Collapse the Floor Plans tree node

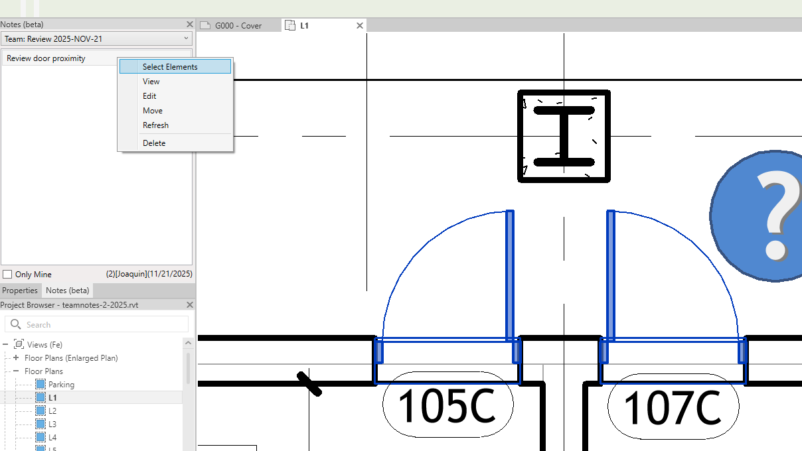pos(16,371)
